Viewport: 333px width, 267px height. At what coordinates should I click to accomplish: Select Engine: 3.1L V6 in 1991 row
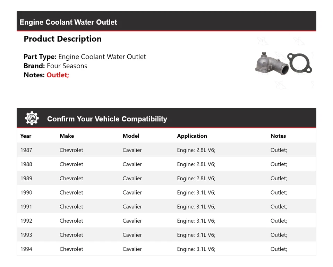click(196, 207)
